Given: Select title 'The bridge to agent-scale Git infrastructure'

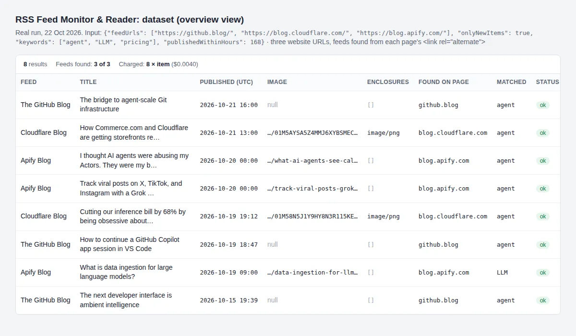Looking at the screenshot, I should [123, 105].
